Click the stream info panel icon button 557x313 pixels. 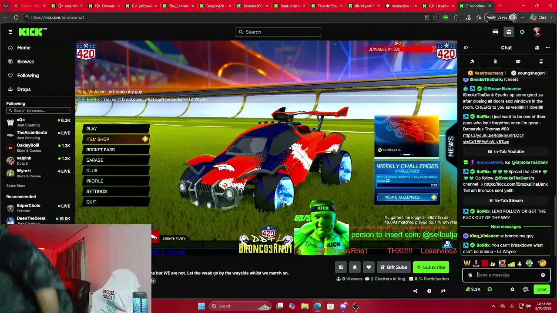pos(341,267)
